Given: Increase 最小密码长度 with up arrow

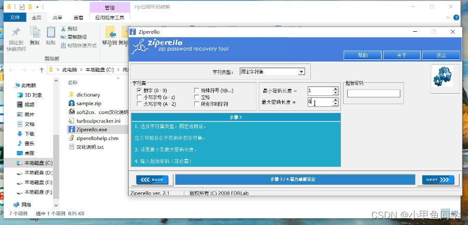Looking at the screenshot, I should click(x=336, y=89).
